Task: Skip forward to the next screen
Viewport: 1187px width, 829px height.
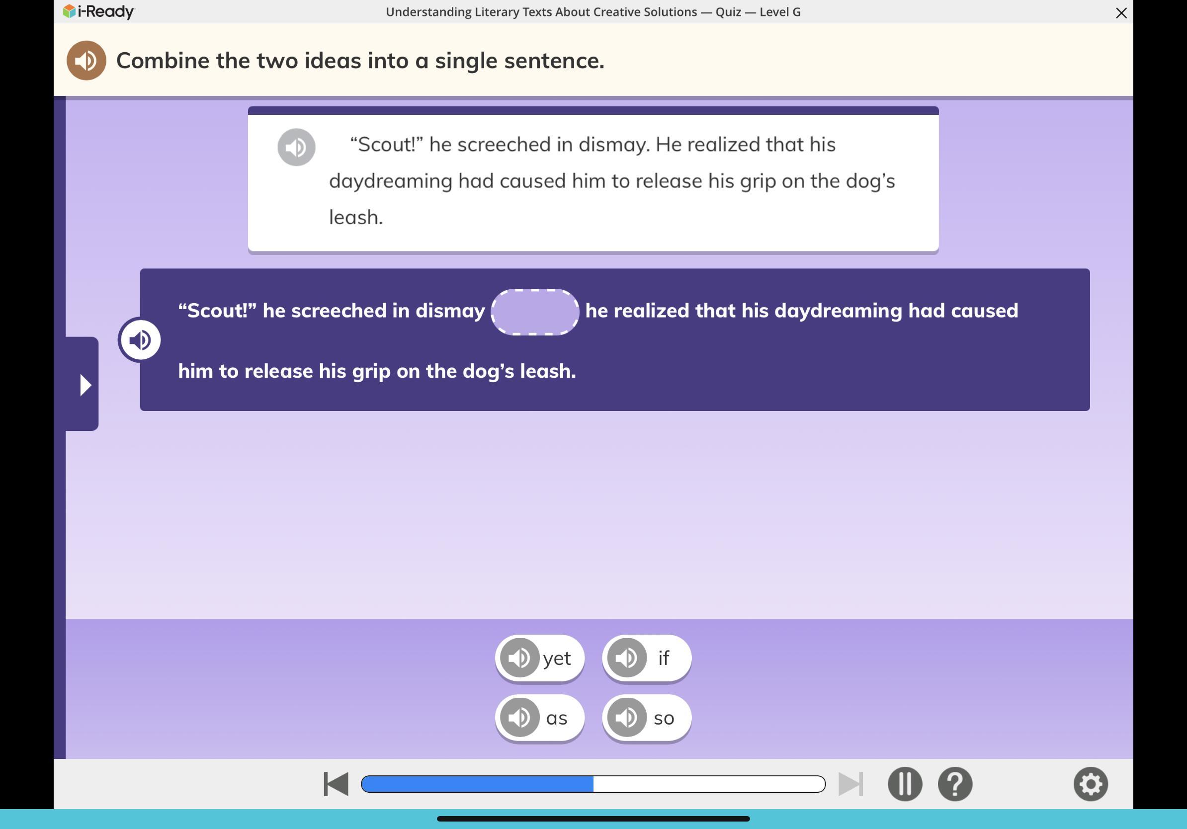Action: click(x=850, y=784)
